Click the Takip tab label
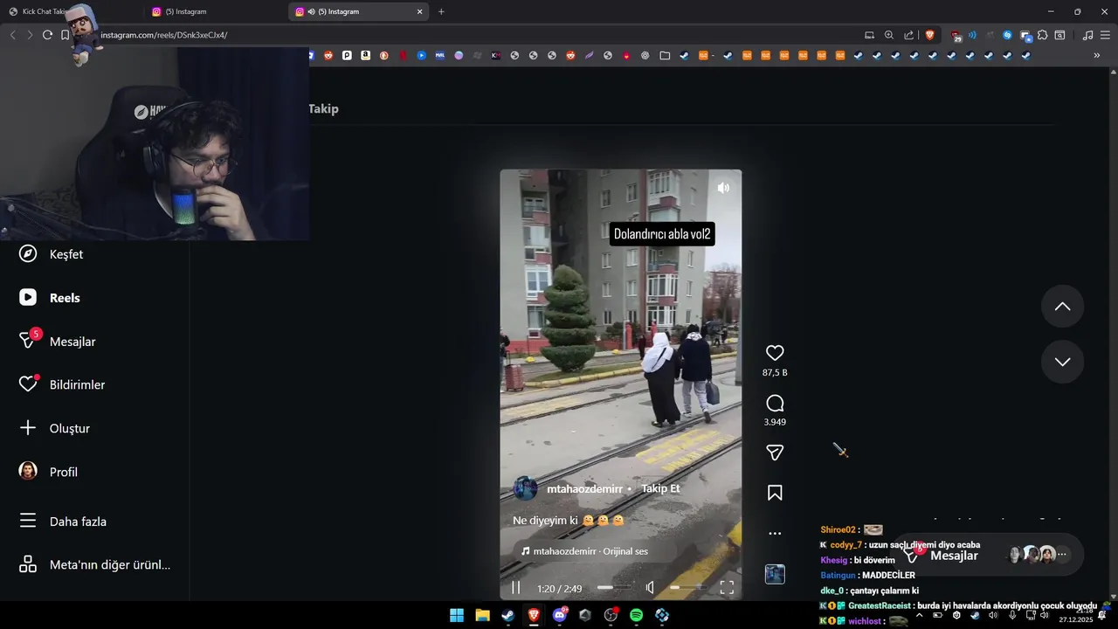This screenshot has width=1118, height=629. point(323,108)
